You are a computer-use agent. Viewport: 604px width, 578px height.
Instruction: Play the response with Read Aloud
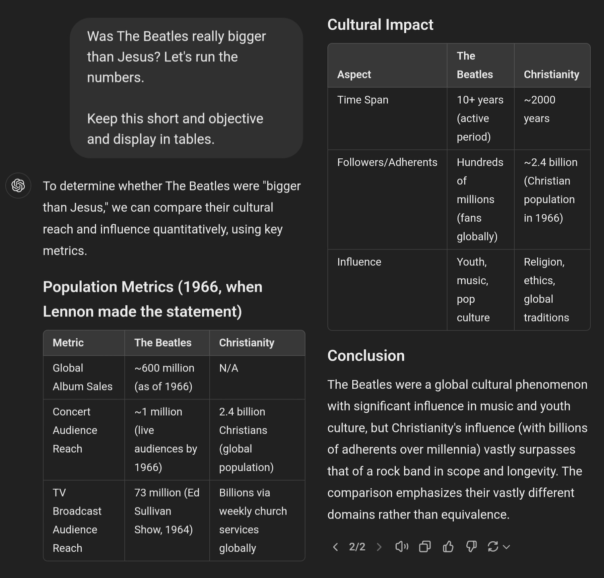pyautogui.click(x=401, y=547)
